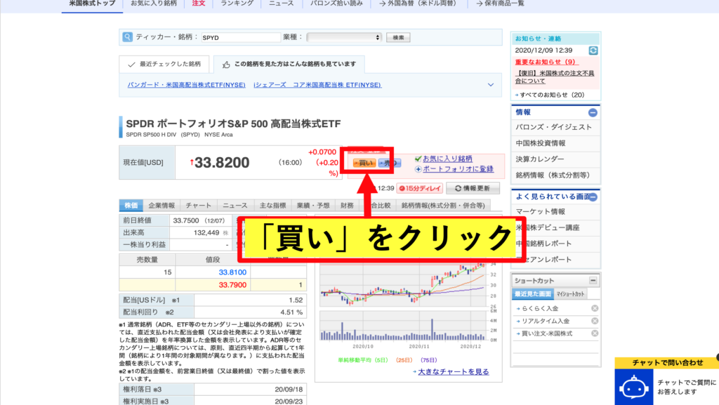Viewport: 719px width, 405px height.
Task: Select the ニュース tab below price
Action: (x=235, y=205)
